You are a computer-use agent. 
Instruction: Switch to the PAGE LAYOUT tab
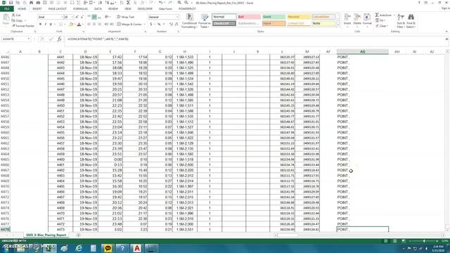tap(58, 9)
